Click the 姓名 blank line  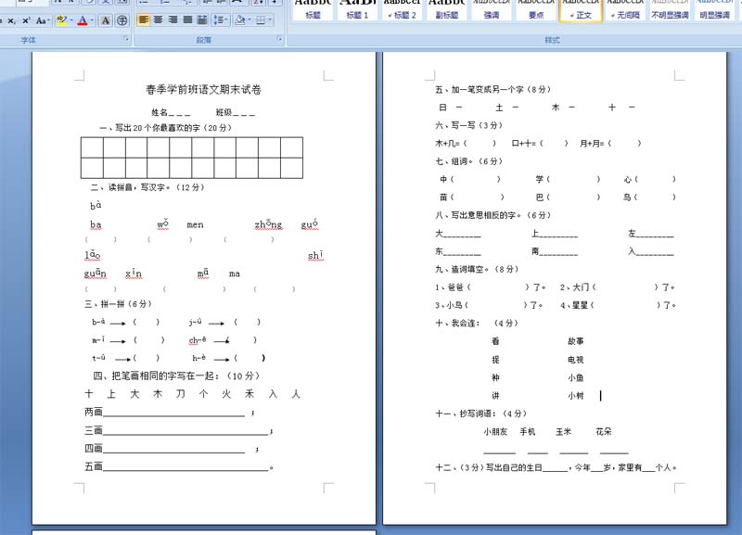click(179, 113)
